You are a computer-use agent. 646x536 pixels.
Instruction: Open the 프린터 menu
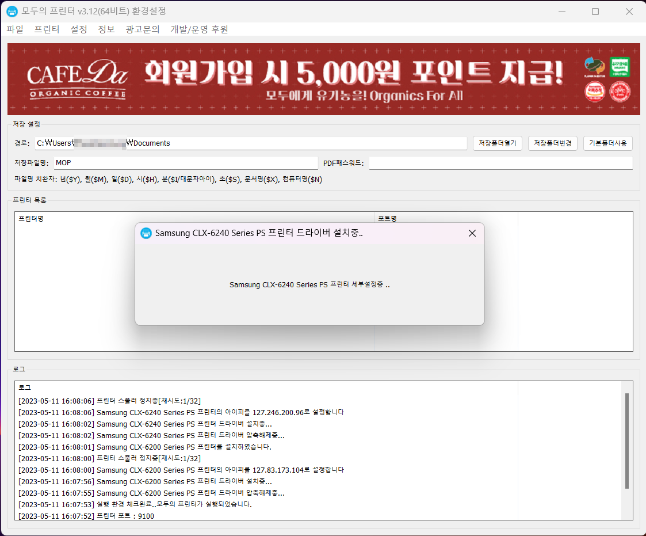(47, 29)
